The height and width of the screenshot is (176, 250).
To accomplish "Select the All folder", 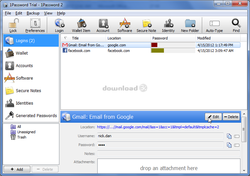I will (16, 127).
